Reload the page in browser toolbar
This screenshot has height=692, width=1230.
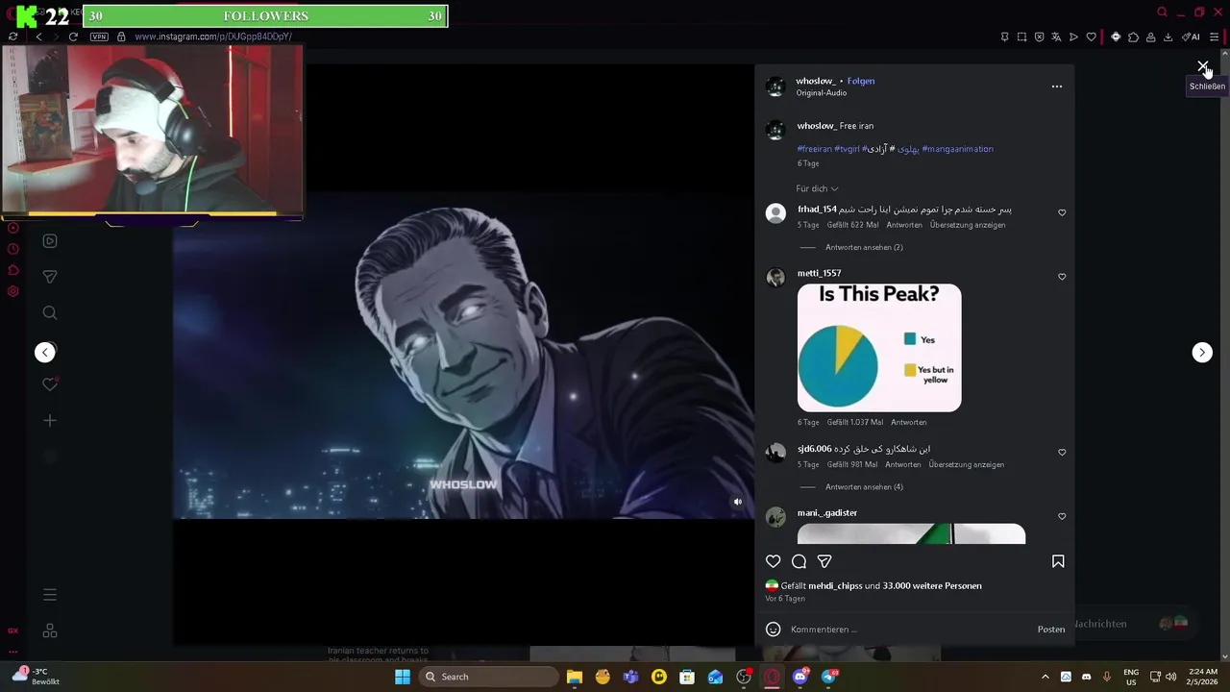coord(73,37)
